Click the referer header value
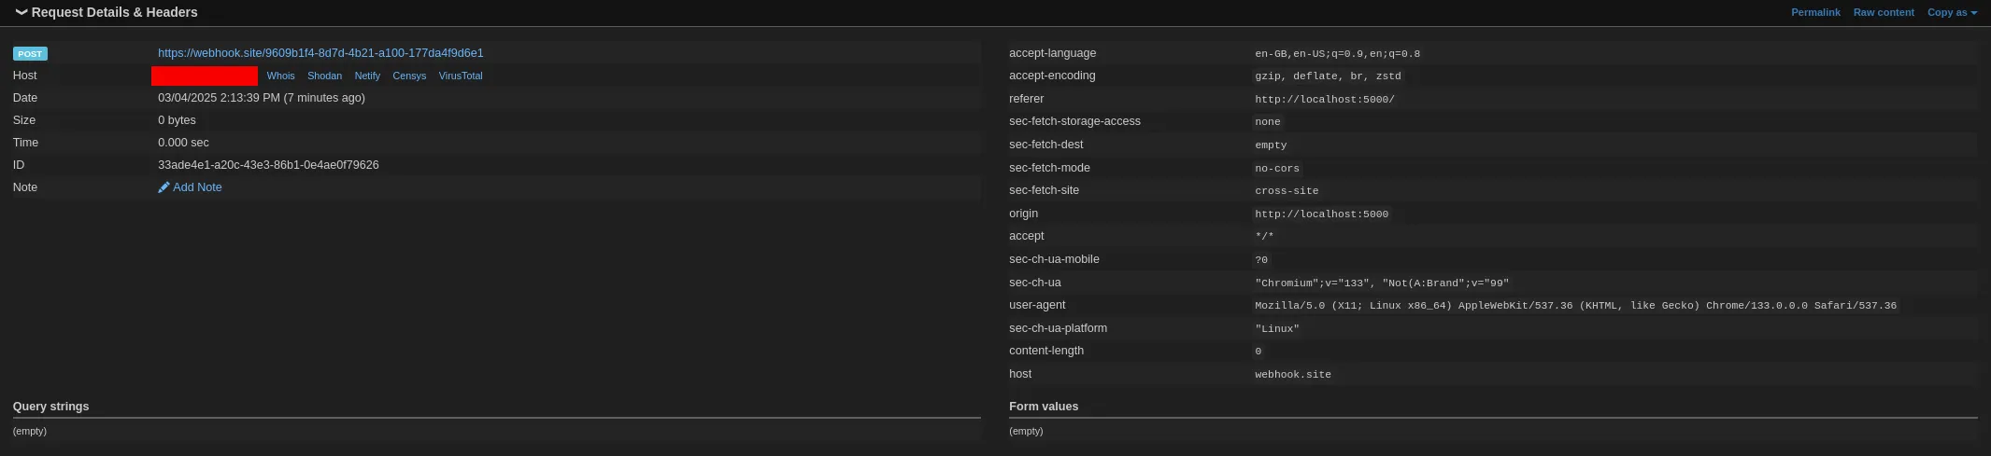 click(1324, 100)
